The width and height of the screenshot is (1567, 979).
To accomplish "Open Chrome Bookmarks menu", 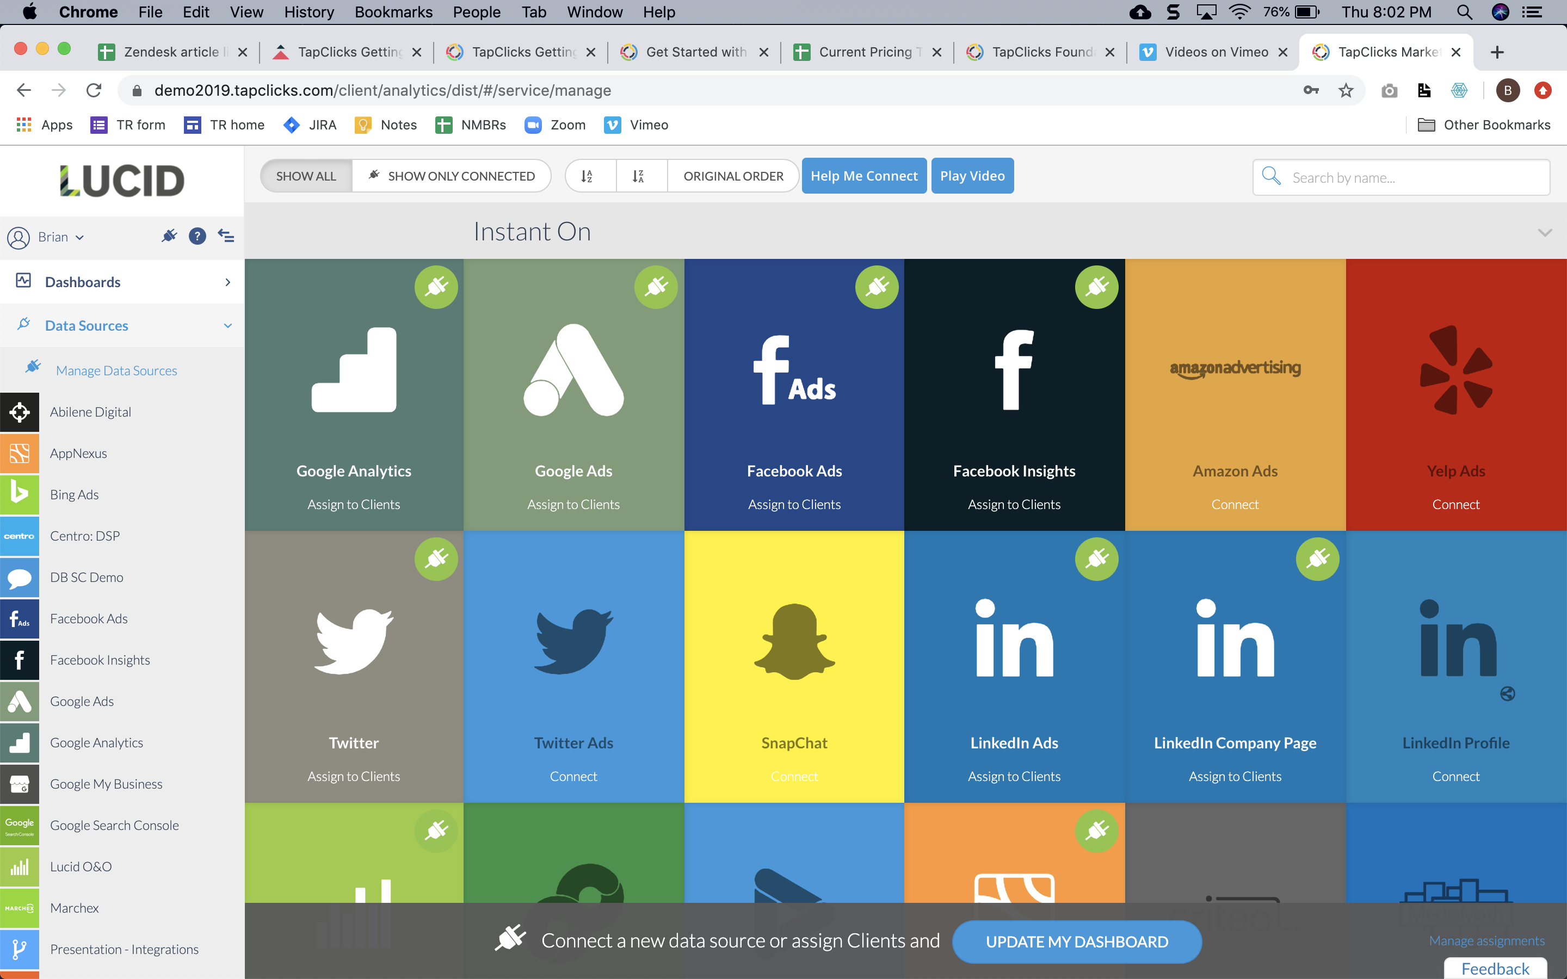I will tap(393, 11).
